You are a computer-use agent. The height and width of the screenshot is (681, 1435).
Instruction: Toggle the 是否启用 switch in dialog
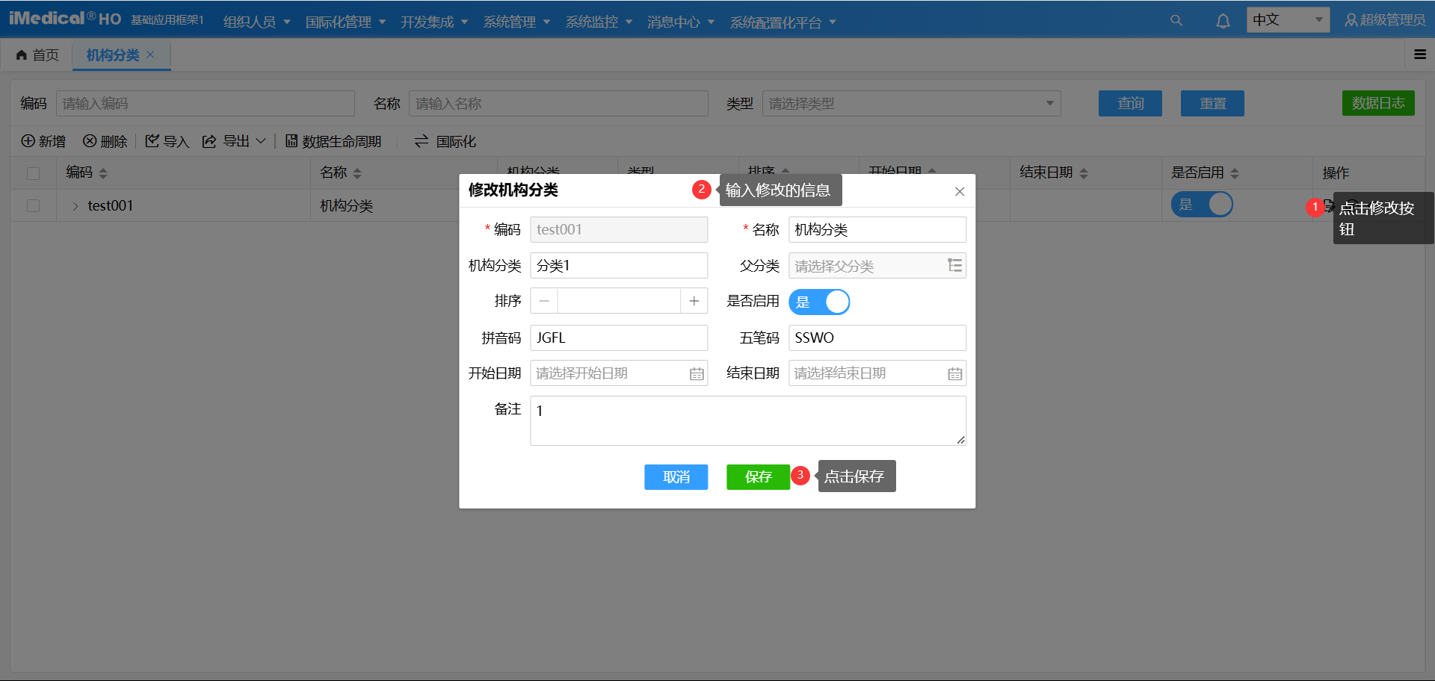coord(819,302)
